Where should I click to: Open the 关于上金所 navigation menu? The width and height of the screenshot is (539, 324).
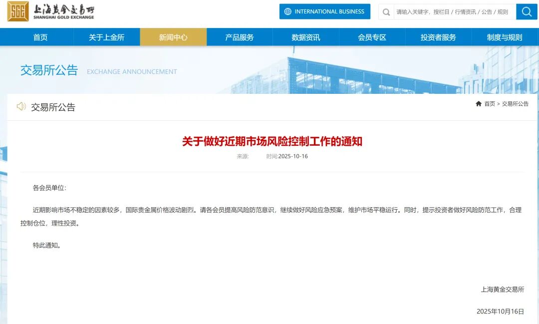[x=106, y=36]
